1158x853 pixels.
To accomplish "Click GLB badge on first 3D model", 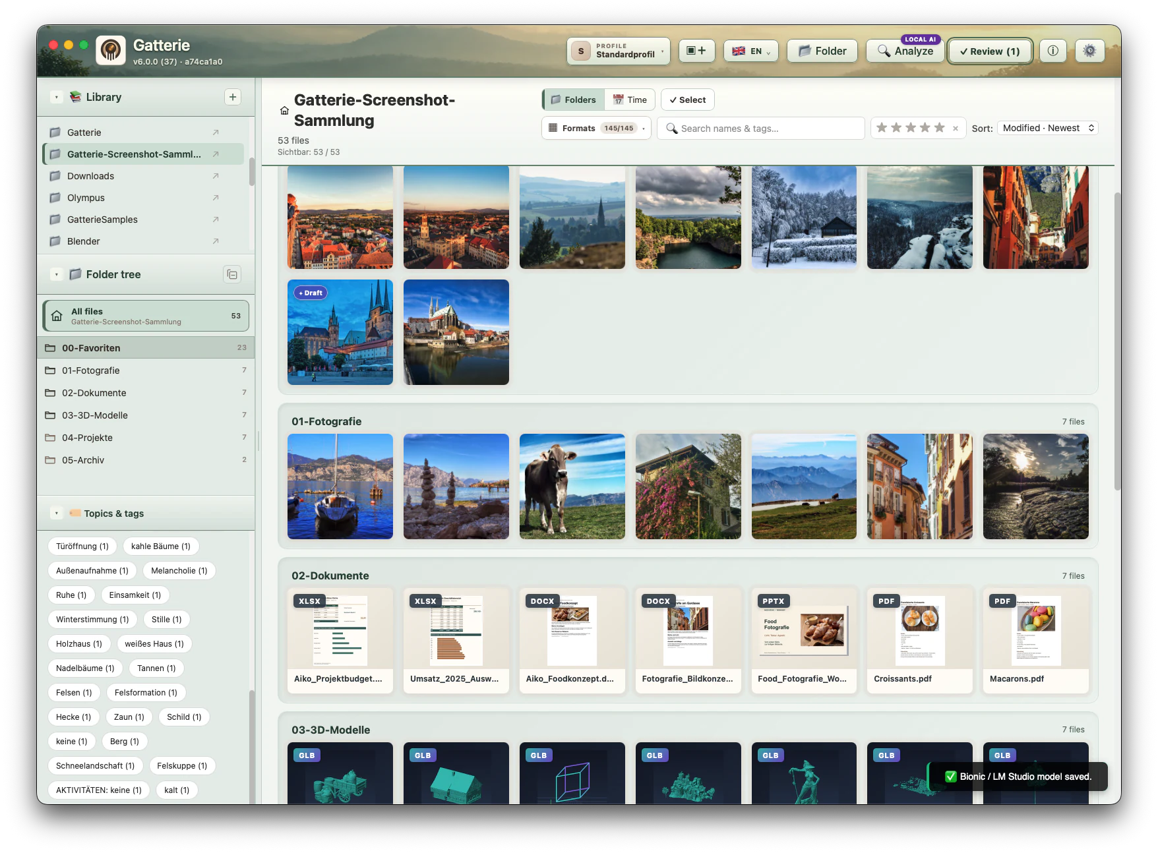I will [307, 755].
